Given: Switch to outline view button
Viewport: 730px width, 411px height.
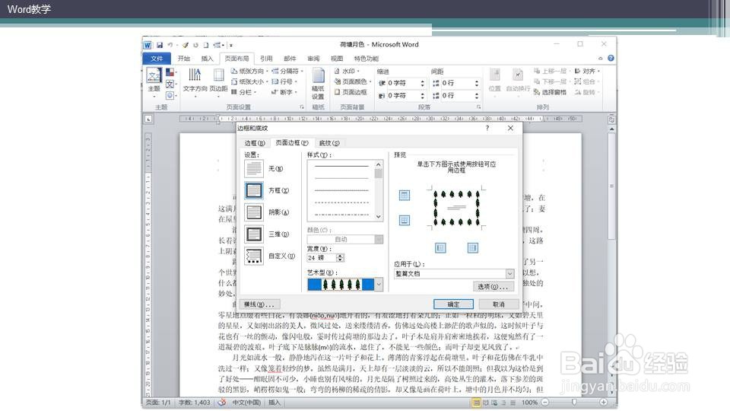Looking at the screenshot, I should point(503,402).
